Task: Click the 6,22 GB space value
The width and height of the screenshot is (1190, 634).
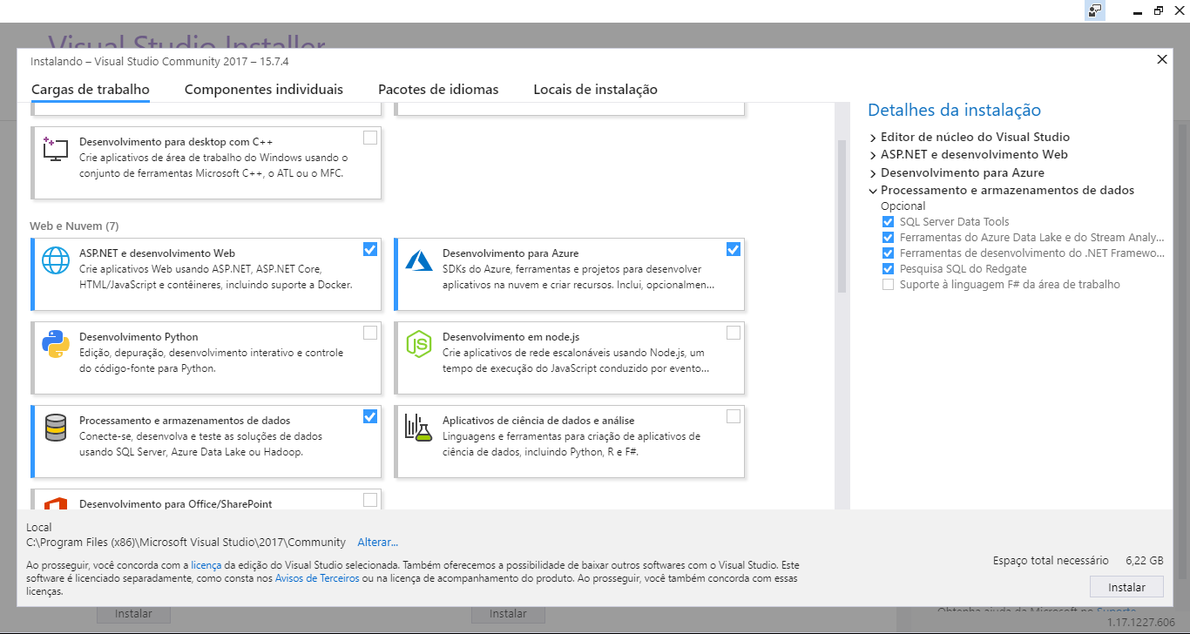Action: point(1145,561)
